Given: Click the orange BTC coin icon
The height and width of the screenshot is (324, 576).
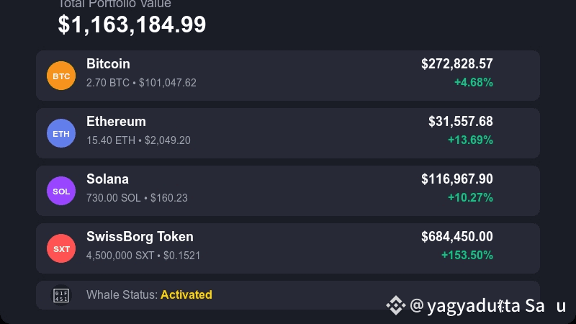Looking at the screenshot, I should pyautogui.click(x=61, y=76).
